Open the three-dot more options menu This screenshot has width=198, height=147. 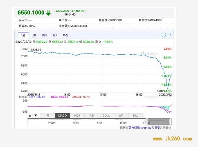[170, 34]
